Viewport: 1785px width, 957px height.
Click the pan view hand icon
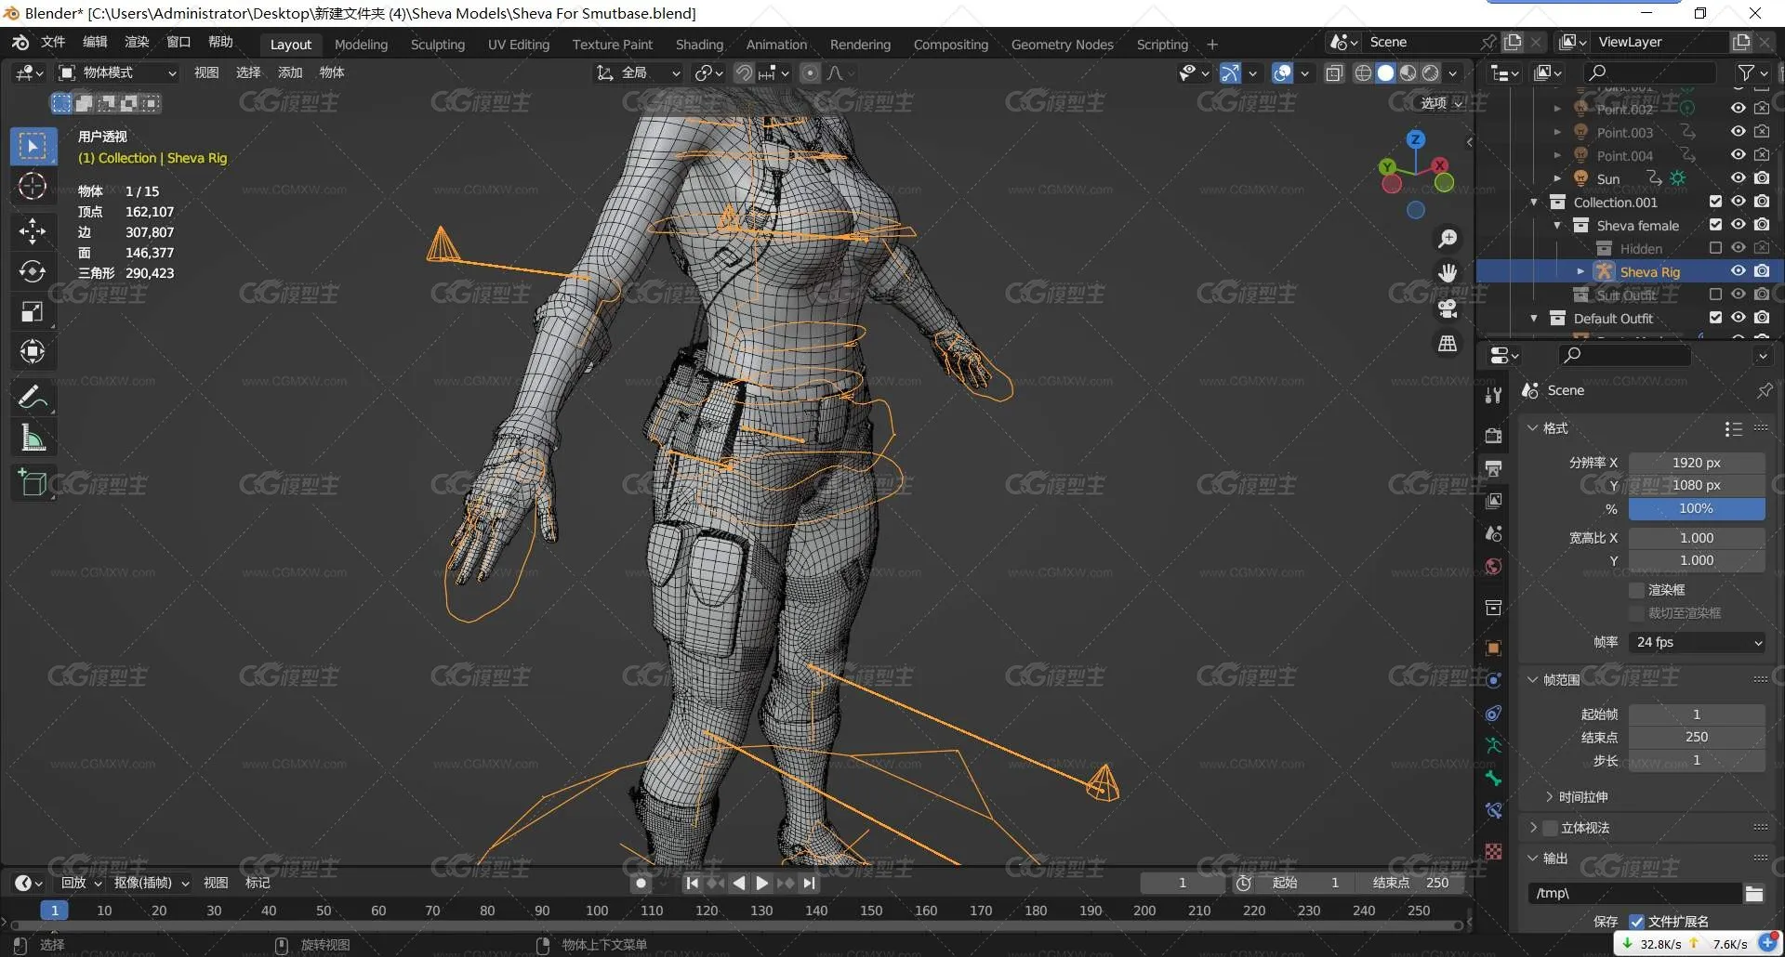(1448, 273)
